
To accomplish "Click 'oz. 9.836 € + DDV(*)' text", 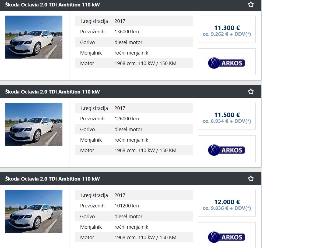I will point(227,208).
